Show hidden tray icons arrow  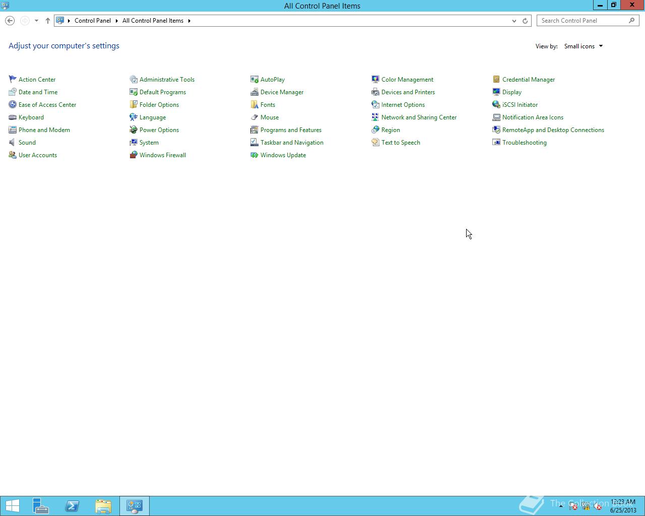tap(561, 506)
